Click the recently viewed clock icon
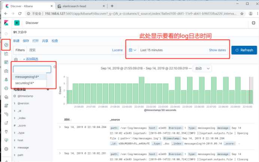The image size is (259, 162). tap(6, 34)
